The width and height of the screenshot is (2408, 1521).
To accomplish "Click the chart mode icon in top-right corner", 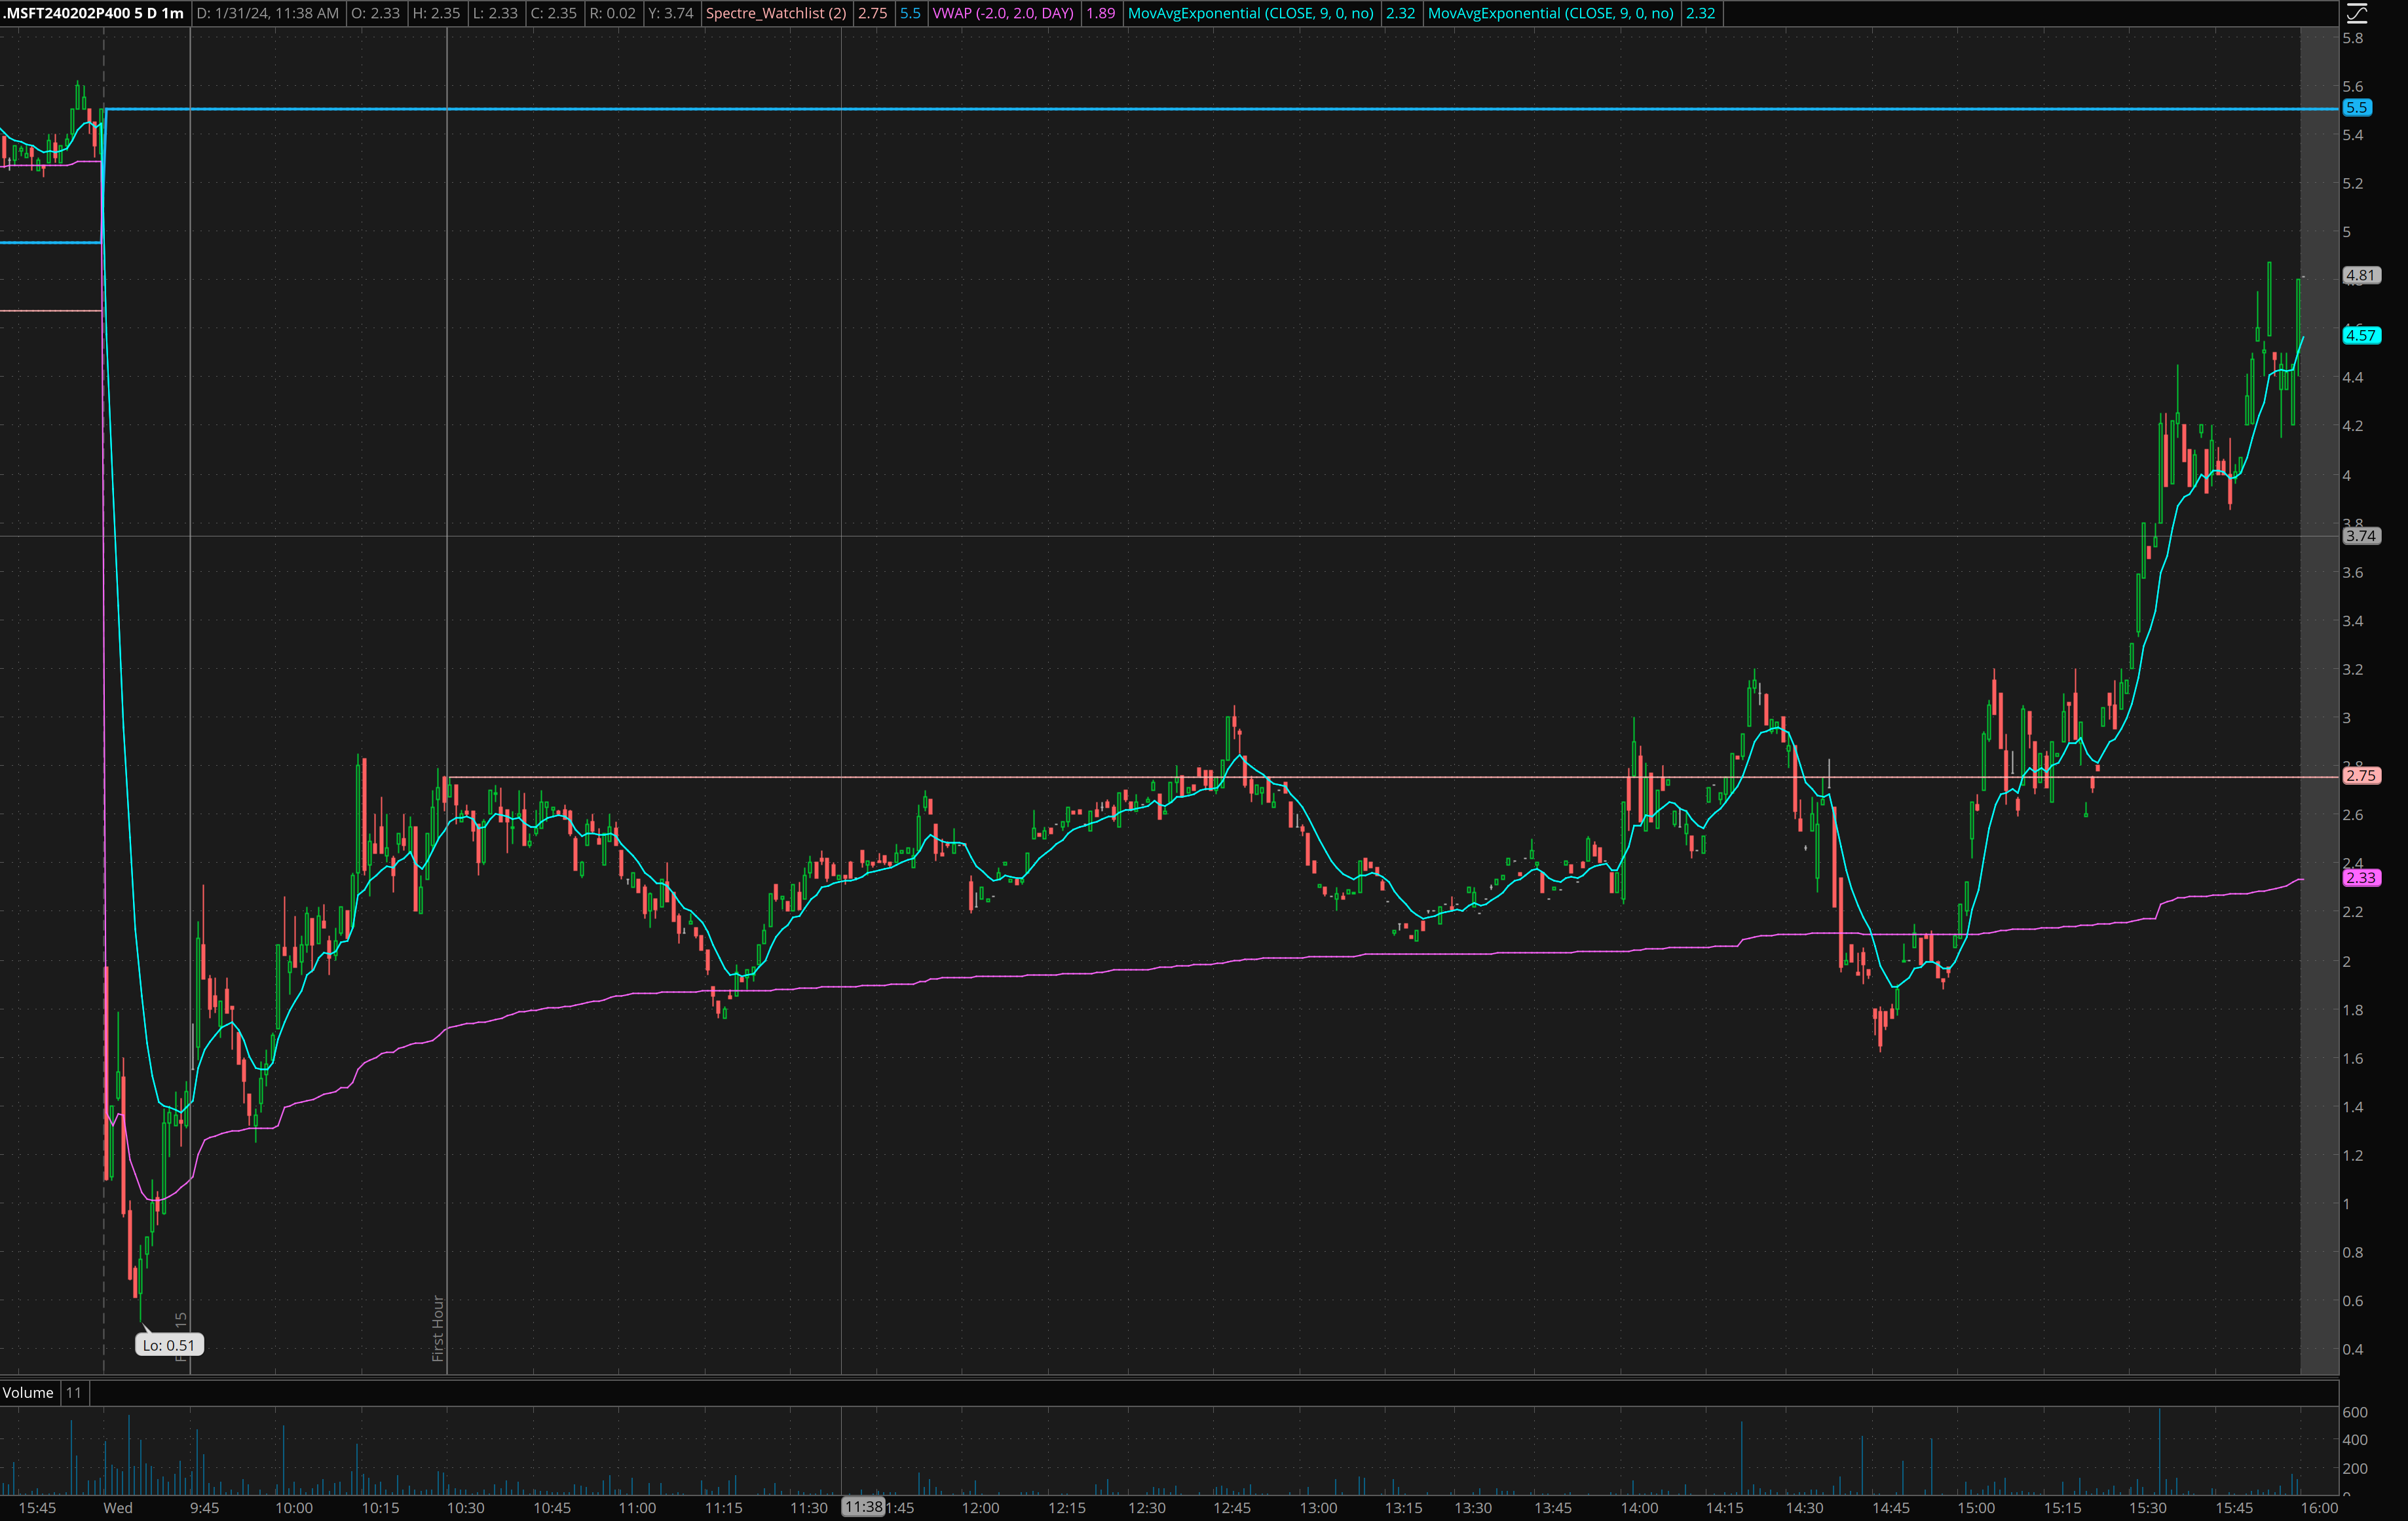I will click(2357, 14).
